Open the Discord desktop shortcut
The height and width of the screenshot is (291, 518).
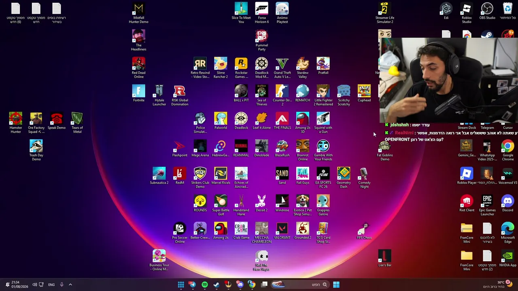point(507,203)
